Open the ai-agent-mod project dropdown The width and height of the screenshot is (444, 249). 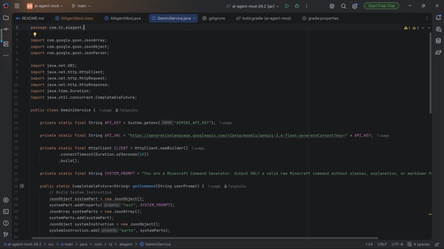pyautogui.click(x=45, y=6)
